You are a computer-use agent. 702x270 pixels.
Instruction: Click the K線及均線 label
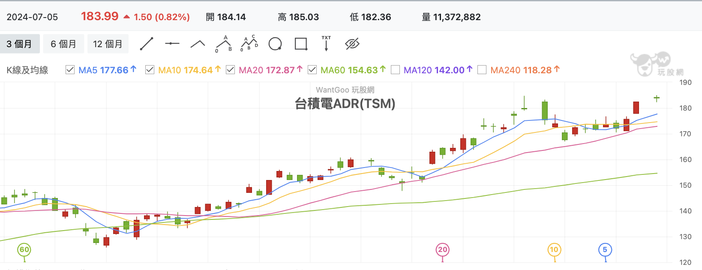point(27,70)
